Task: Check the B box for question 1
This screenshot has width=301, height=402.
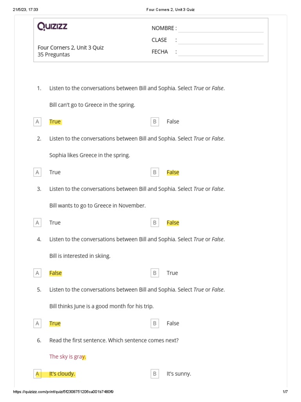Action: click(x=155, y=122)
